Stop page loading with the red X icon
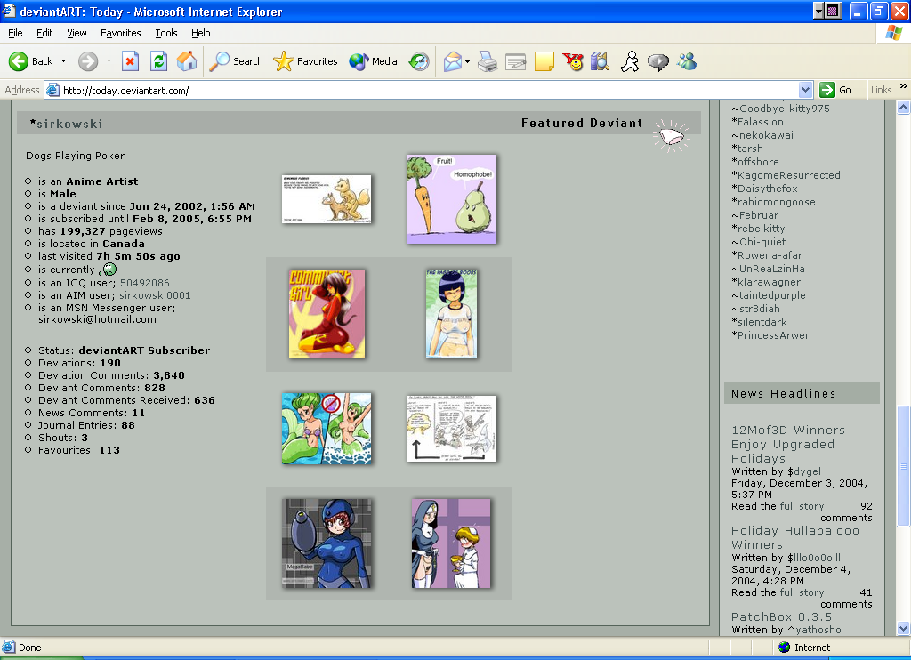 point(130,61)
